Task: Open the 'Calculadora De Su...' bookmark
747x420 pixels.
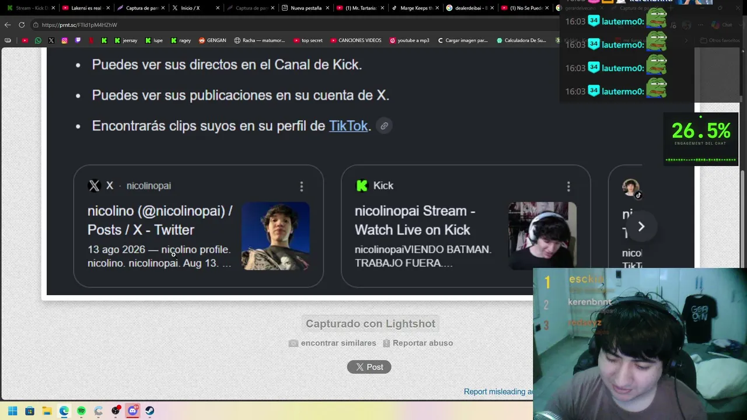Action: click(x=522, y=40)
